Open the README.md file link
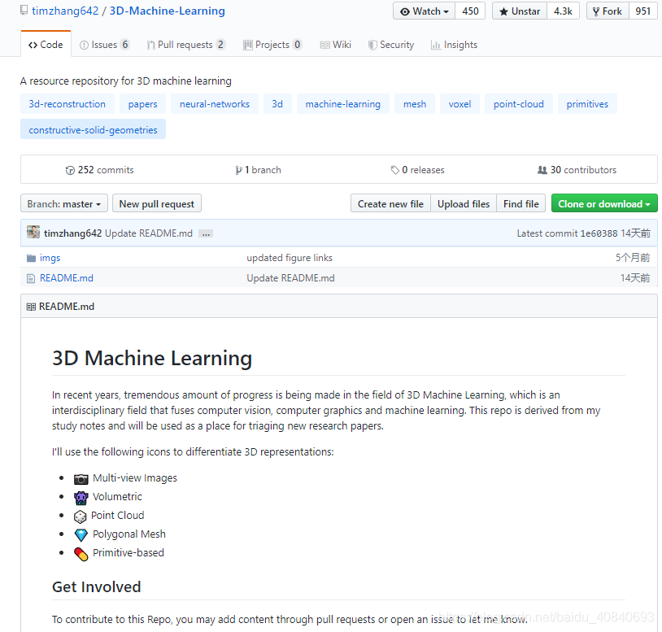 tap(67, 278)
